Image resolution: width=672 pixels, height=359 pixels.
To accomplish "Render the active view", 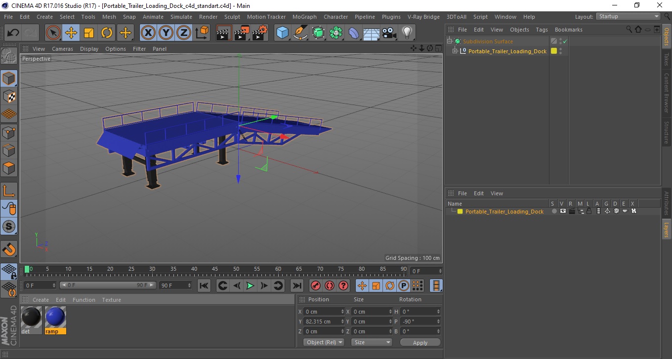I will pyautogui.click(x=224, y=33).
